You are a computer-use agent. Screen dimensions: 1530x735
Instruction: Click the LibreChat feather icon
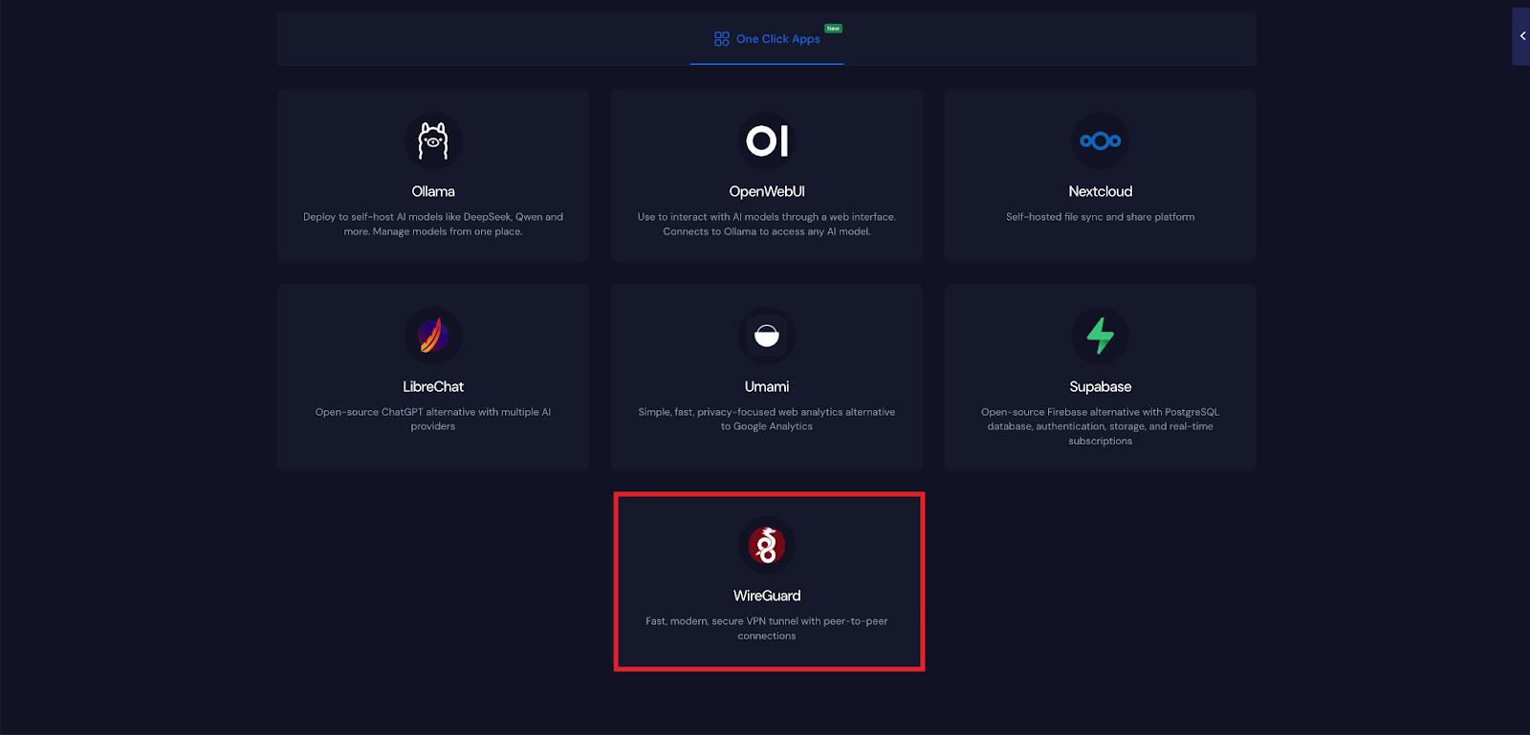[433, 335]
